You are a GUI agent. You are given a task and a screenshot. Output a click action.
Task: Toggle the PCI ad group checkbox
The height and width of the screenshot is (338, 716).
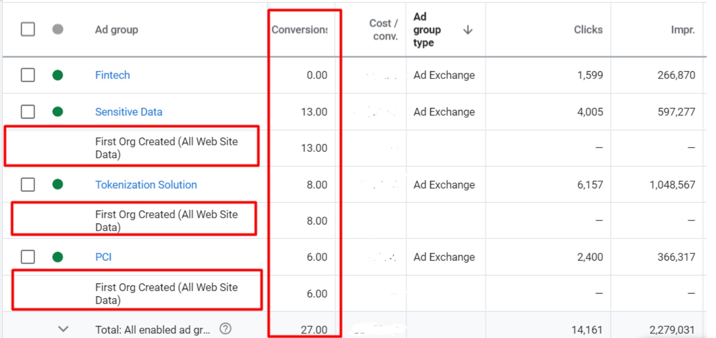pyautogui.click(x=28, y=257)
